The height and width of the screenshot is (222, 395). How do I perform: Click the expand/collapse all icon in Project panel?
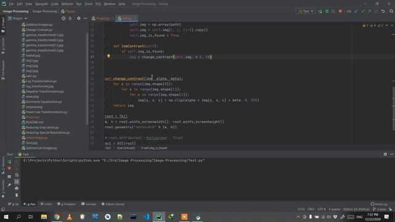(70, 18)
